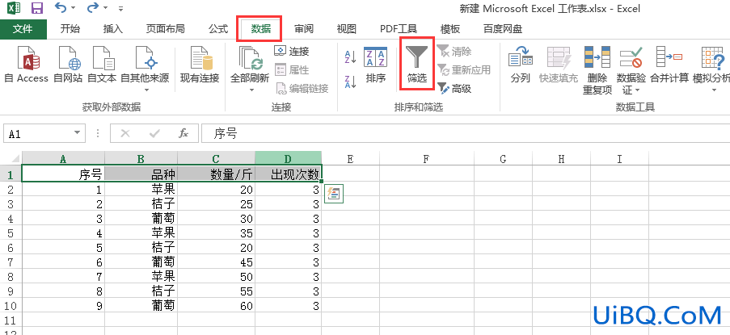Click the 编辑链接 button
Image resolution: width=730 pixels, height=335 pixels.
pos(302,88)
